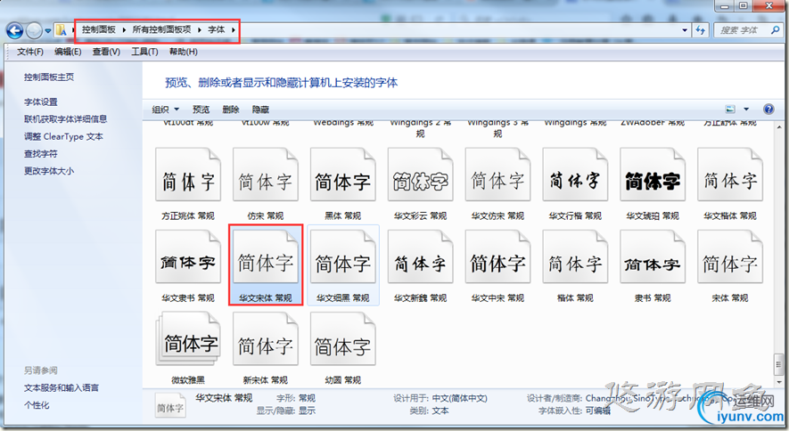Select the 华文行楷 常规 font icon
The height and width of the screenshot is (431, 789).
tap(576, 175)
